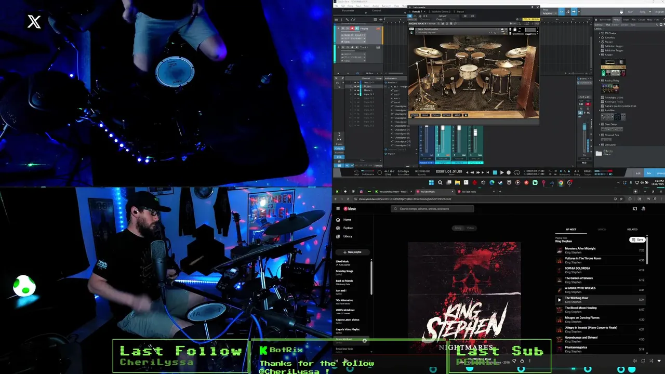Open the Mix view button in Studio One
The image size is (665, 374).
pos(649,173)
